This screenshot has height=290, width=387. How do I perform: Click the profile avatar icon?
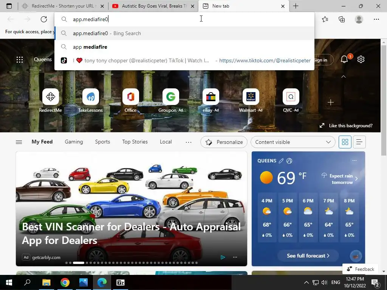point(359,19)
